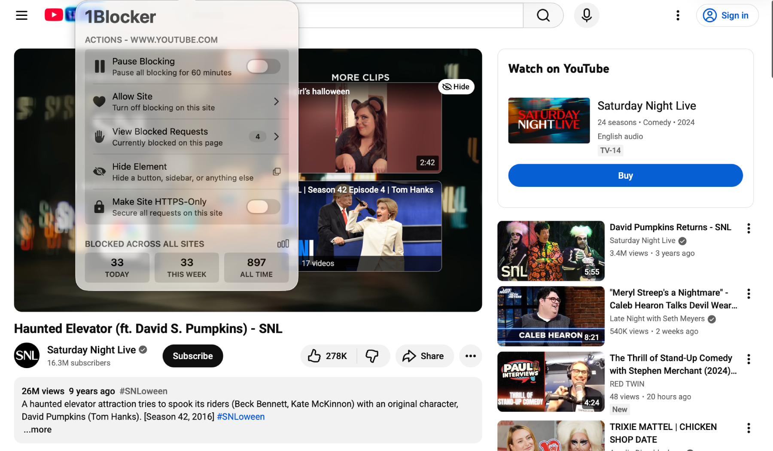This screenshot has width=773, height=451.
Task: Open the blocked requests statistics chart icon
Action: (283, 244)
